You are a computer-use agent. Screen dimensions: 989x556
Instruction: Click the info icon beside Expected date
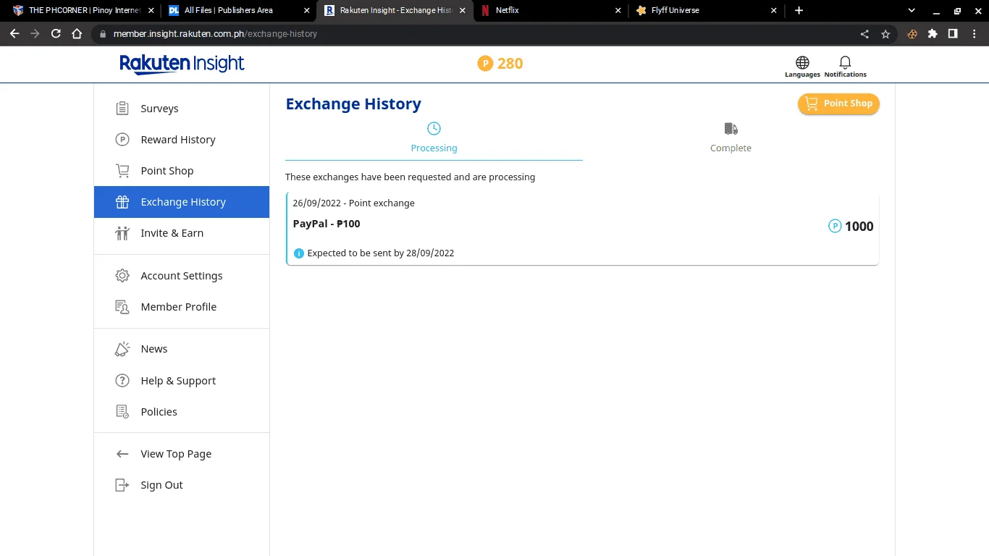(x=299, y=253)
